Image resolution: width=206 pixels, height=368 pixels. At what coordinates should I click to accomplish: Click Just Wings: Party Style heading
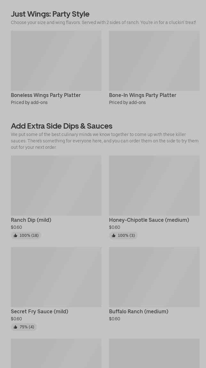coord(50,14)
